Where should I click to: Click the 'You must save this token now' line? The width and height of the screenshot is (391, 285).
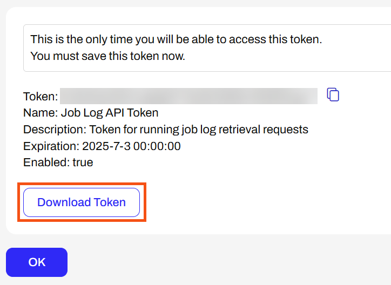(107, 56)
